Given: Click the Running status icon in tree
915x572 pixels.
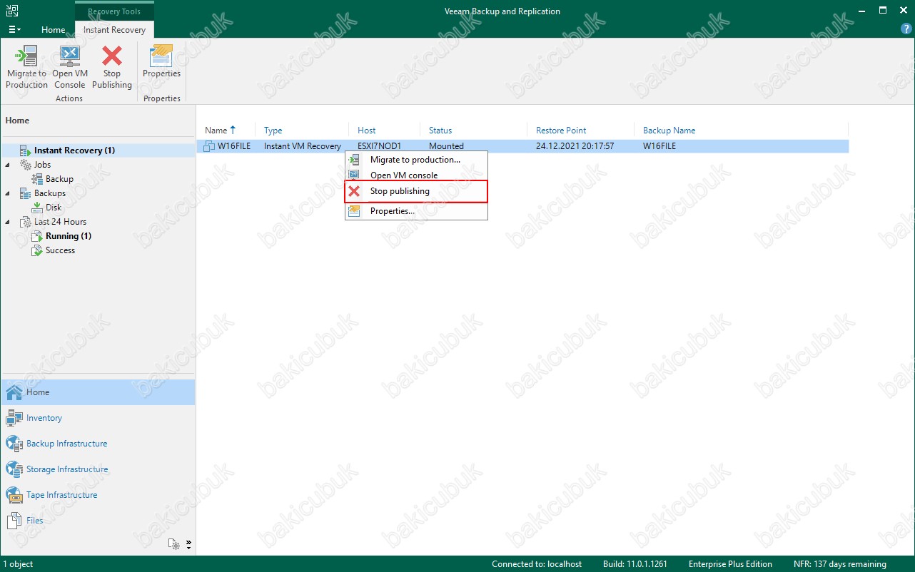Looking at the screenshot, I should pos(37,236).
